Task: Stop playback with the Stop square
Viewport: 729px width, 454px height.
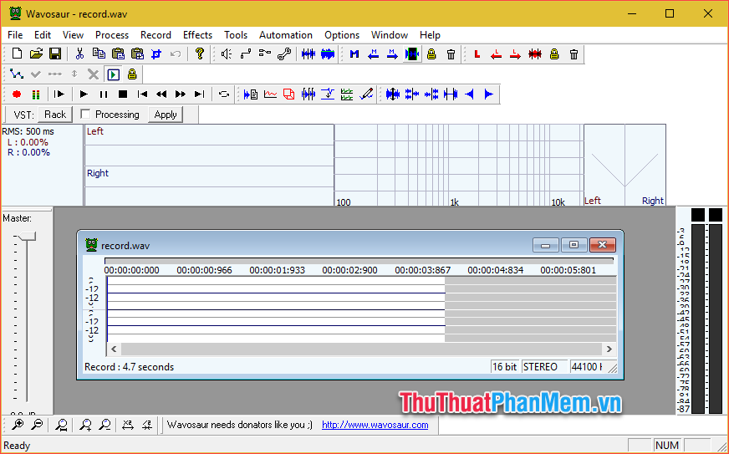Action: tap(123, 94)
